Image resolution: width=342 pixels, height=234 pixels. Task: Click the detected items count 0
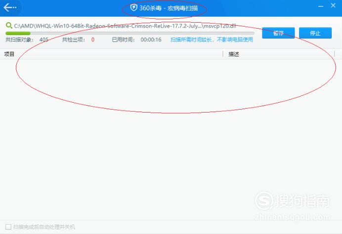[93, 39]
